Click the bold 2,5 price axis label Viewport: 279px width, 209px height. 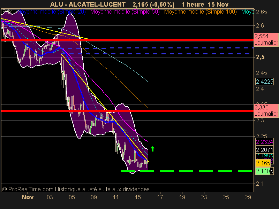pos(260,57)
